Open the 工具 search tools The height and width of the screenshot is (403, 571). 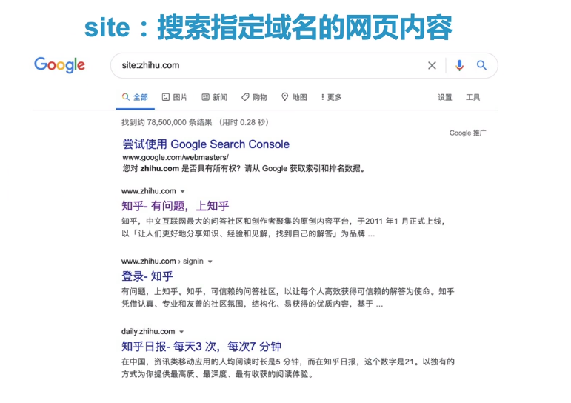(473, 97)
